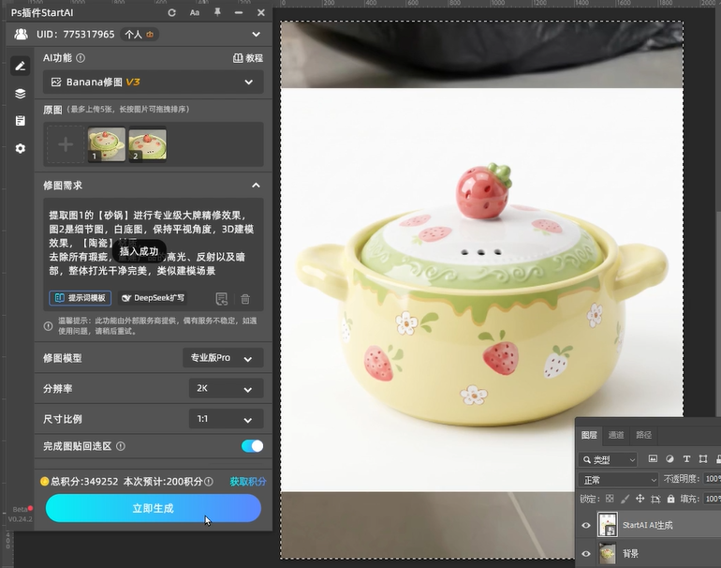721x568 pixels.
Task: Open the saved records sidebar tab
Action: pos(21,121)
